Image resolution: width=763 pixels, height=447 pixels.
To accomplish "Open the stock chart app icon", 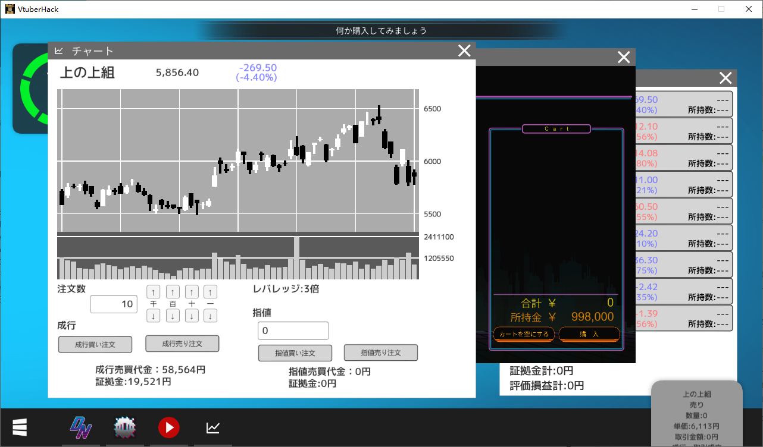I will [213, 427].
